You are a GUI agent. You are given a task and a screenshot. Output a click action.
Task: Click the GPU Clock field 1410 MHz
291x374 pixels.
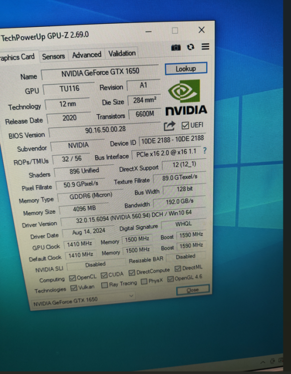79,244
